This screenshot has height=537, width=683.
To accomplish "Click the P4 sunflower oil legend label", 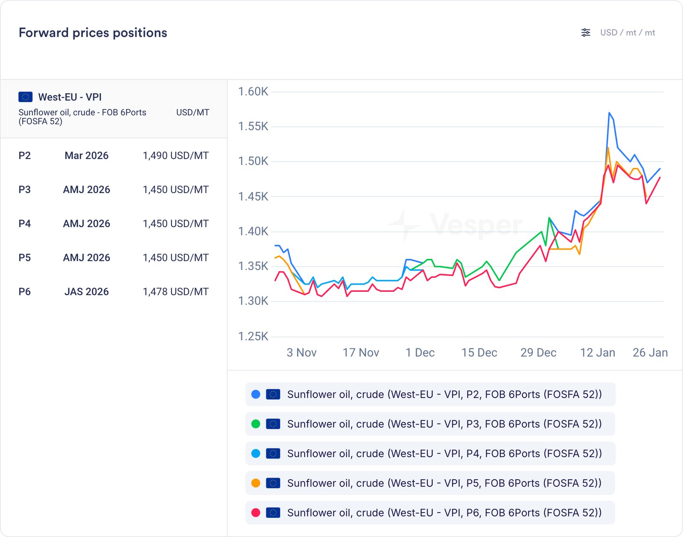I will coord(444,453).
